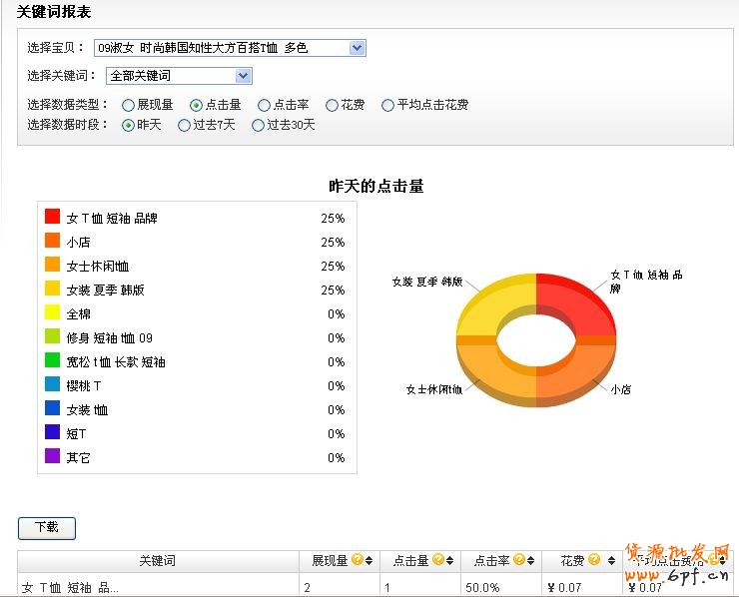Sort table by 花费 using sort arrows
The width and height of the screenshot is (739, 597).
(x=608, y=561)
